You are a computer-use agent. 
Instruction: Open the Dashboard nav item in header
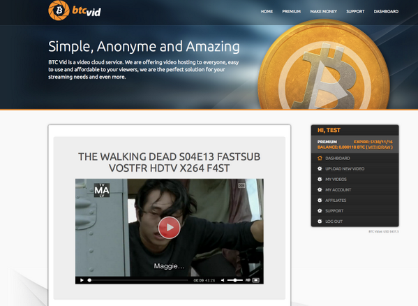point(386,11)
